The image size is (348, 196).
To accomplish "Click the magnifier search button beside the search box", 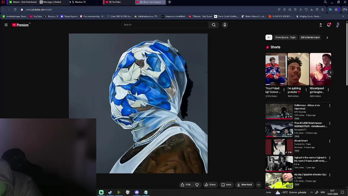I will point(214,25).
